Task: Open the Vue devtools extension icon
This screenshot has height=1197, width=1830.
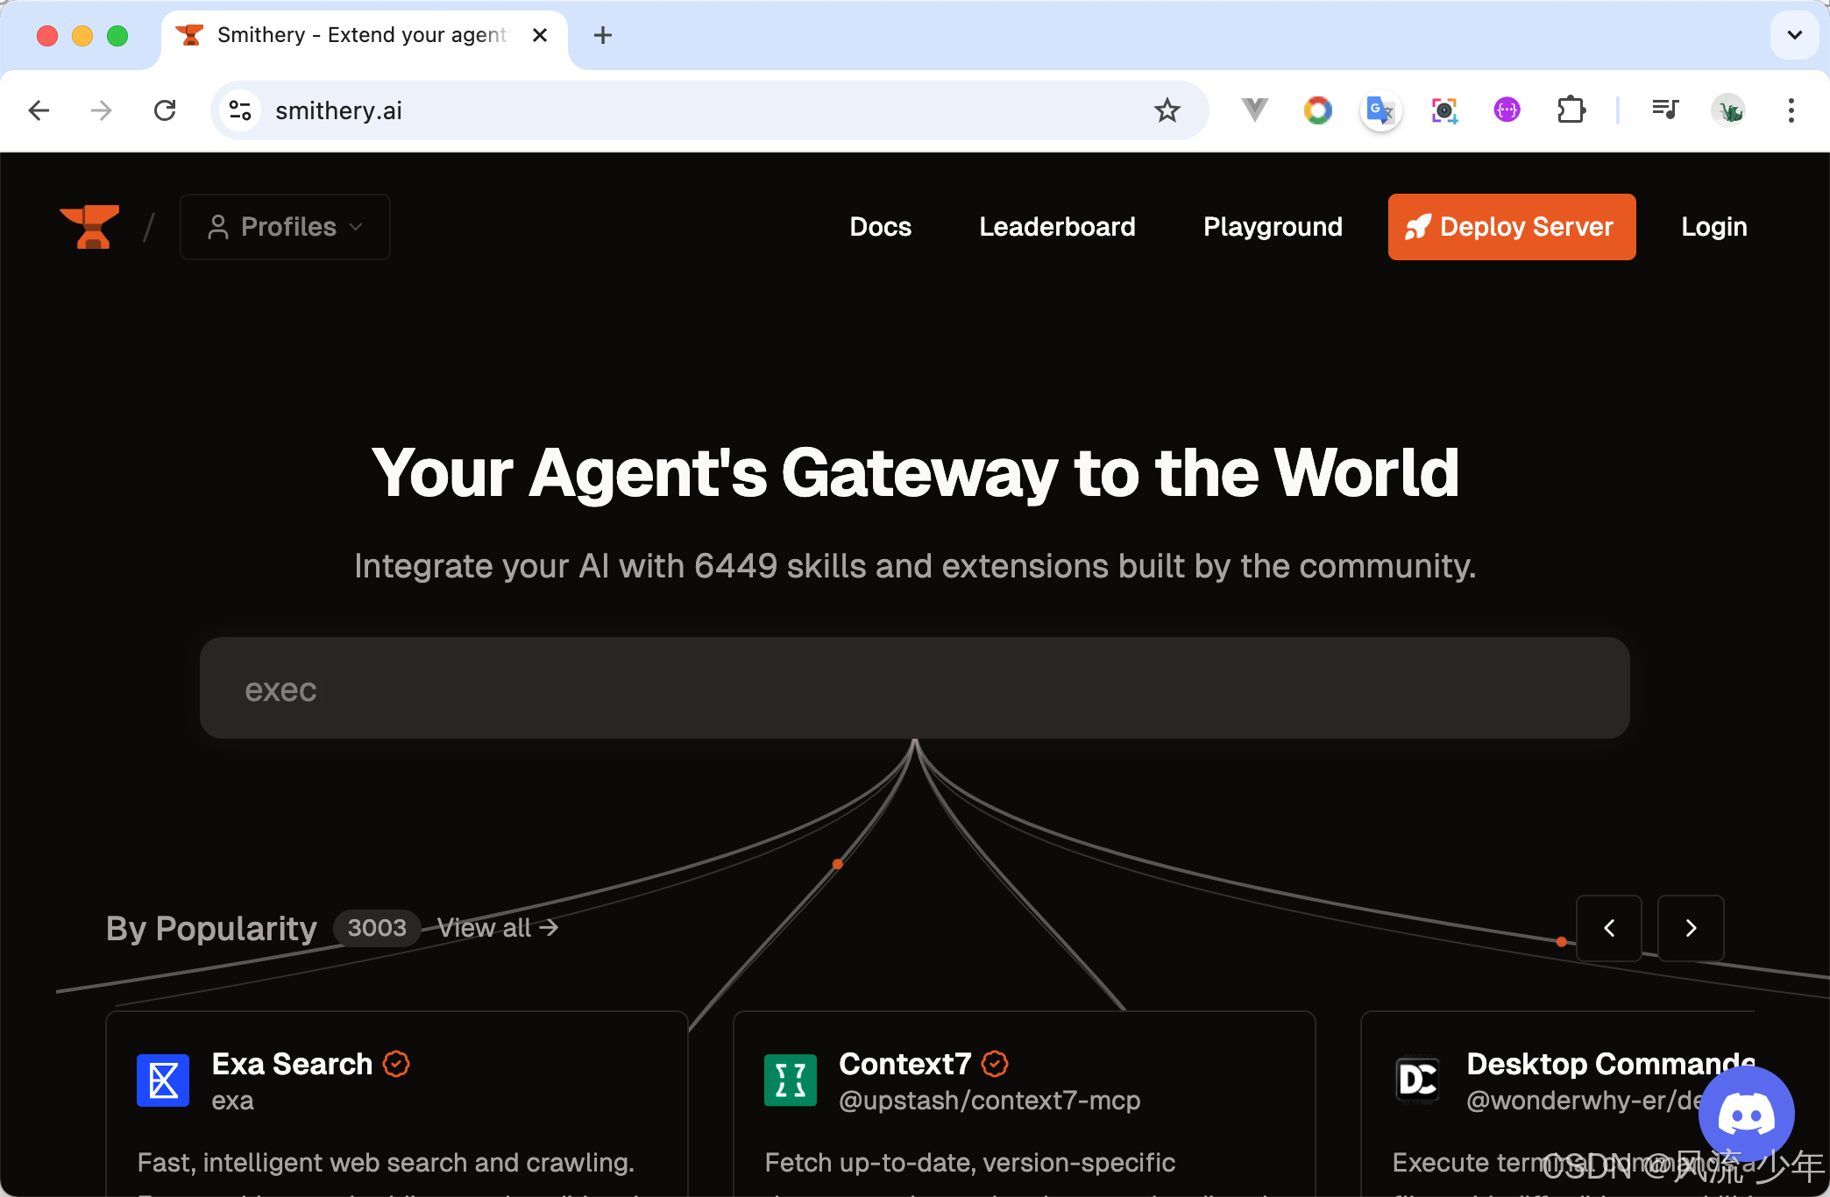Action: (1255, 110)
